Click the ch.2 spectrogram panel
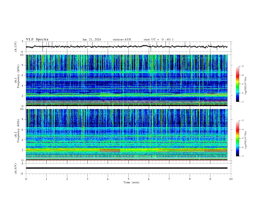Image resolution: width=260 pixels, height=201 pixels. (127, 135)
